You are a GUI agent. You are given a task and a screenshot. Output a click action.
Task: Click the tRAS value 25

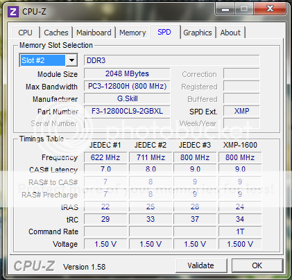pyautogui.click(x=151, y=207)
